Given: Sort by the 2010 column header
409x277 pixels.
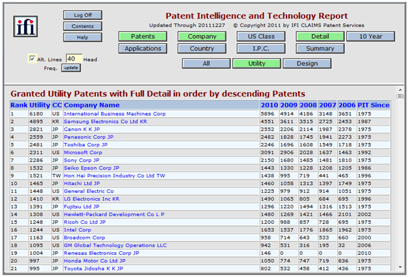Looking at the screenshot, I should [x=270, y=105].
